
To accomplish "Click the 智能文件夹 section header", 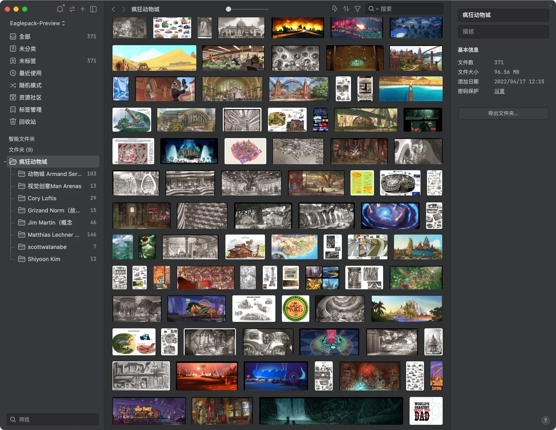I will pyautogui.click(x=22, y=139).
